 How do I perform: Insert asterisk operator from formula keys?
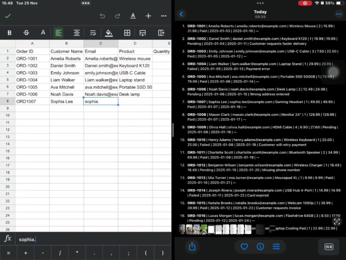[77, 253]
